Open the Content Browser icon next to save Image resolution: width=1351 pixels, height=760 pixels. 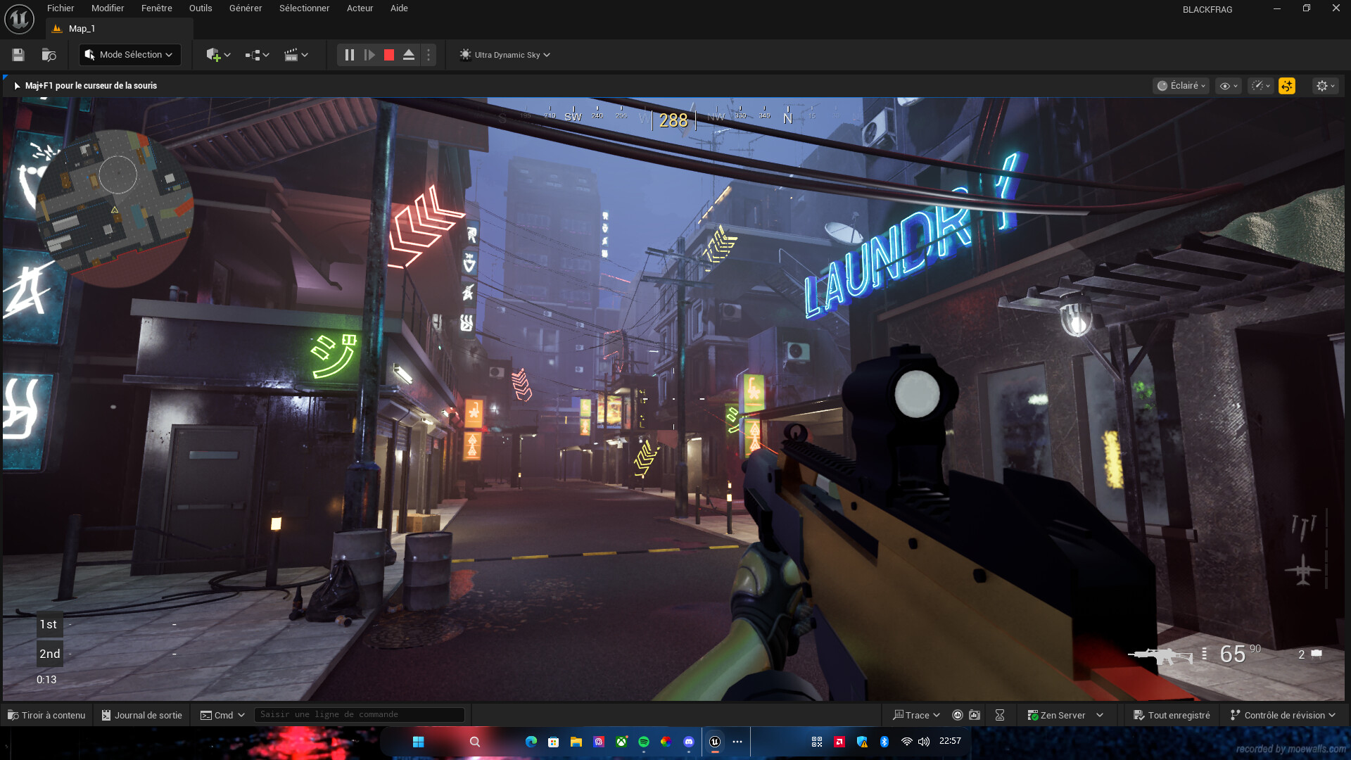click(x=48, y=54)
